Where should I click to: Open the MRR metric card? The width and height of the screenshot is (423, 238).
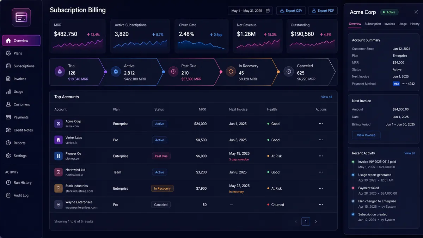(x=78, y=36)
